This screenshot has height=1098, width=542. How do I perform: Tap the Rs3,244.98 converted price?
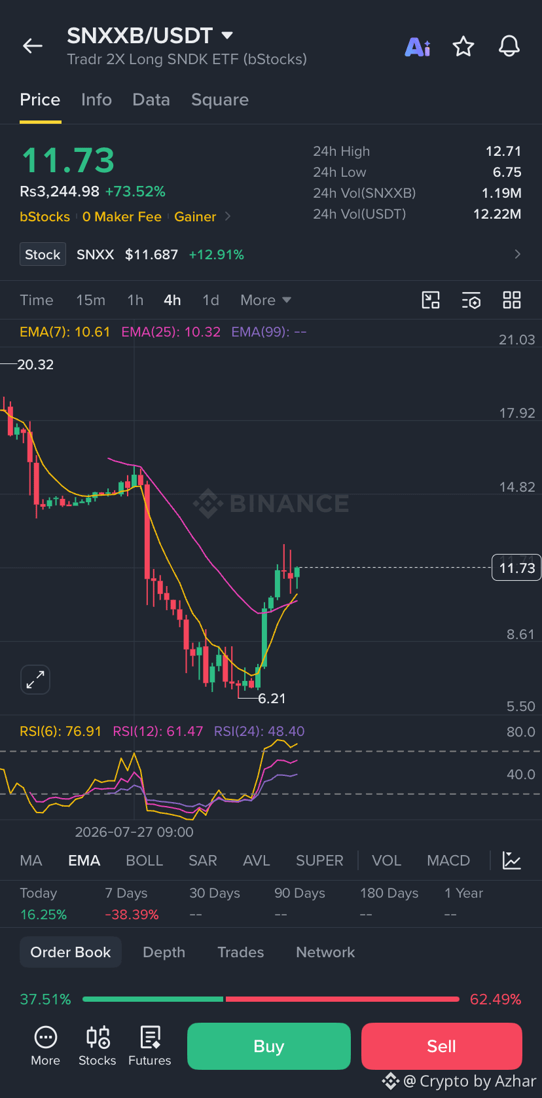[x=60, y=192]
